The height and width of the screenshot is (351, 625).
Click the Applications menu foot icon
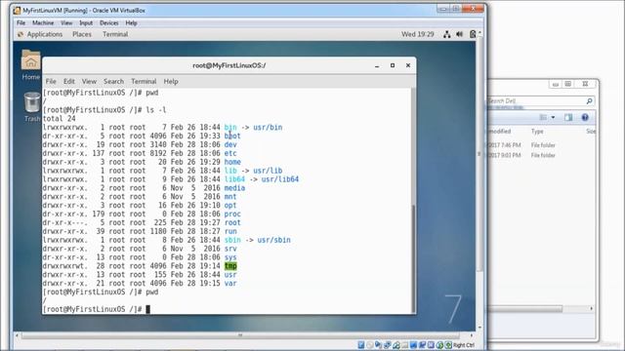21,35
